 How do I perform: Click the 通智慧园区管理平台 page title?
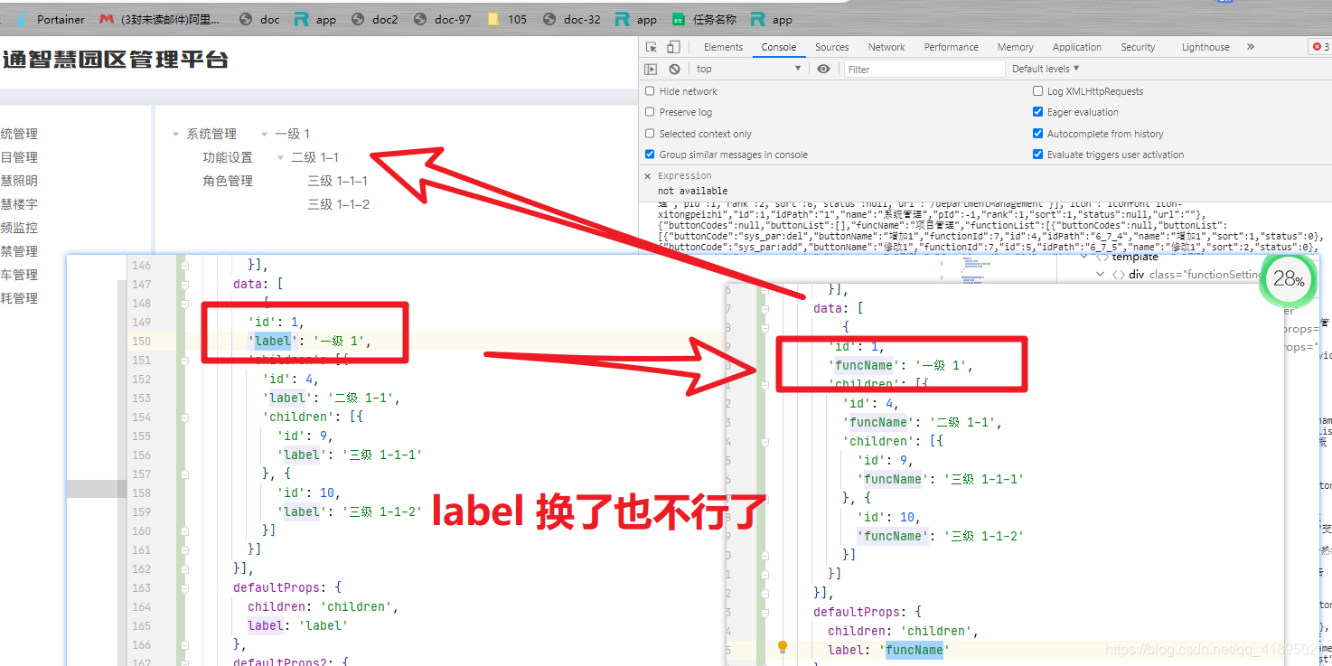(115, 61)
